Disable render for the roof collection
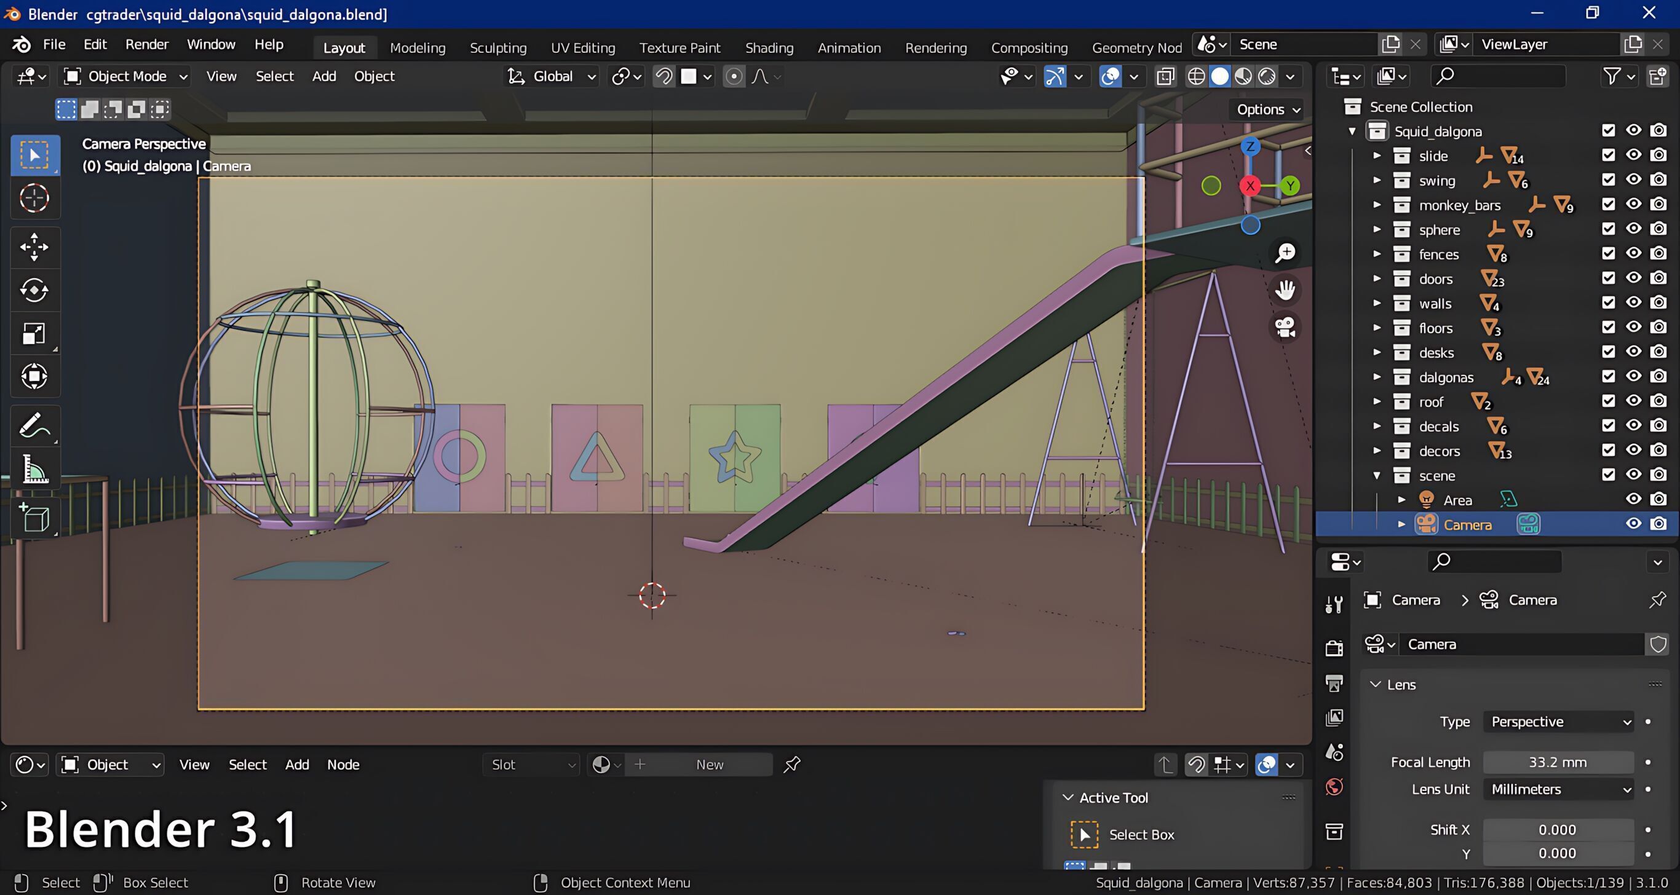The width and height of the screenshot is (1680, 895). 1658,401
